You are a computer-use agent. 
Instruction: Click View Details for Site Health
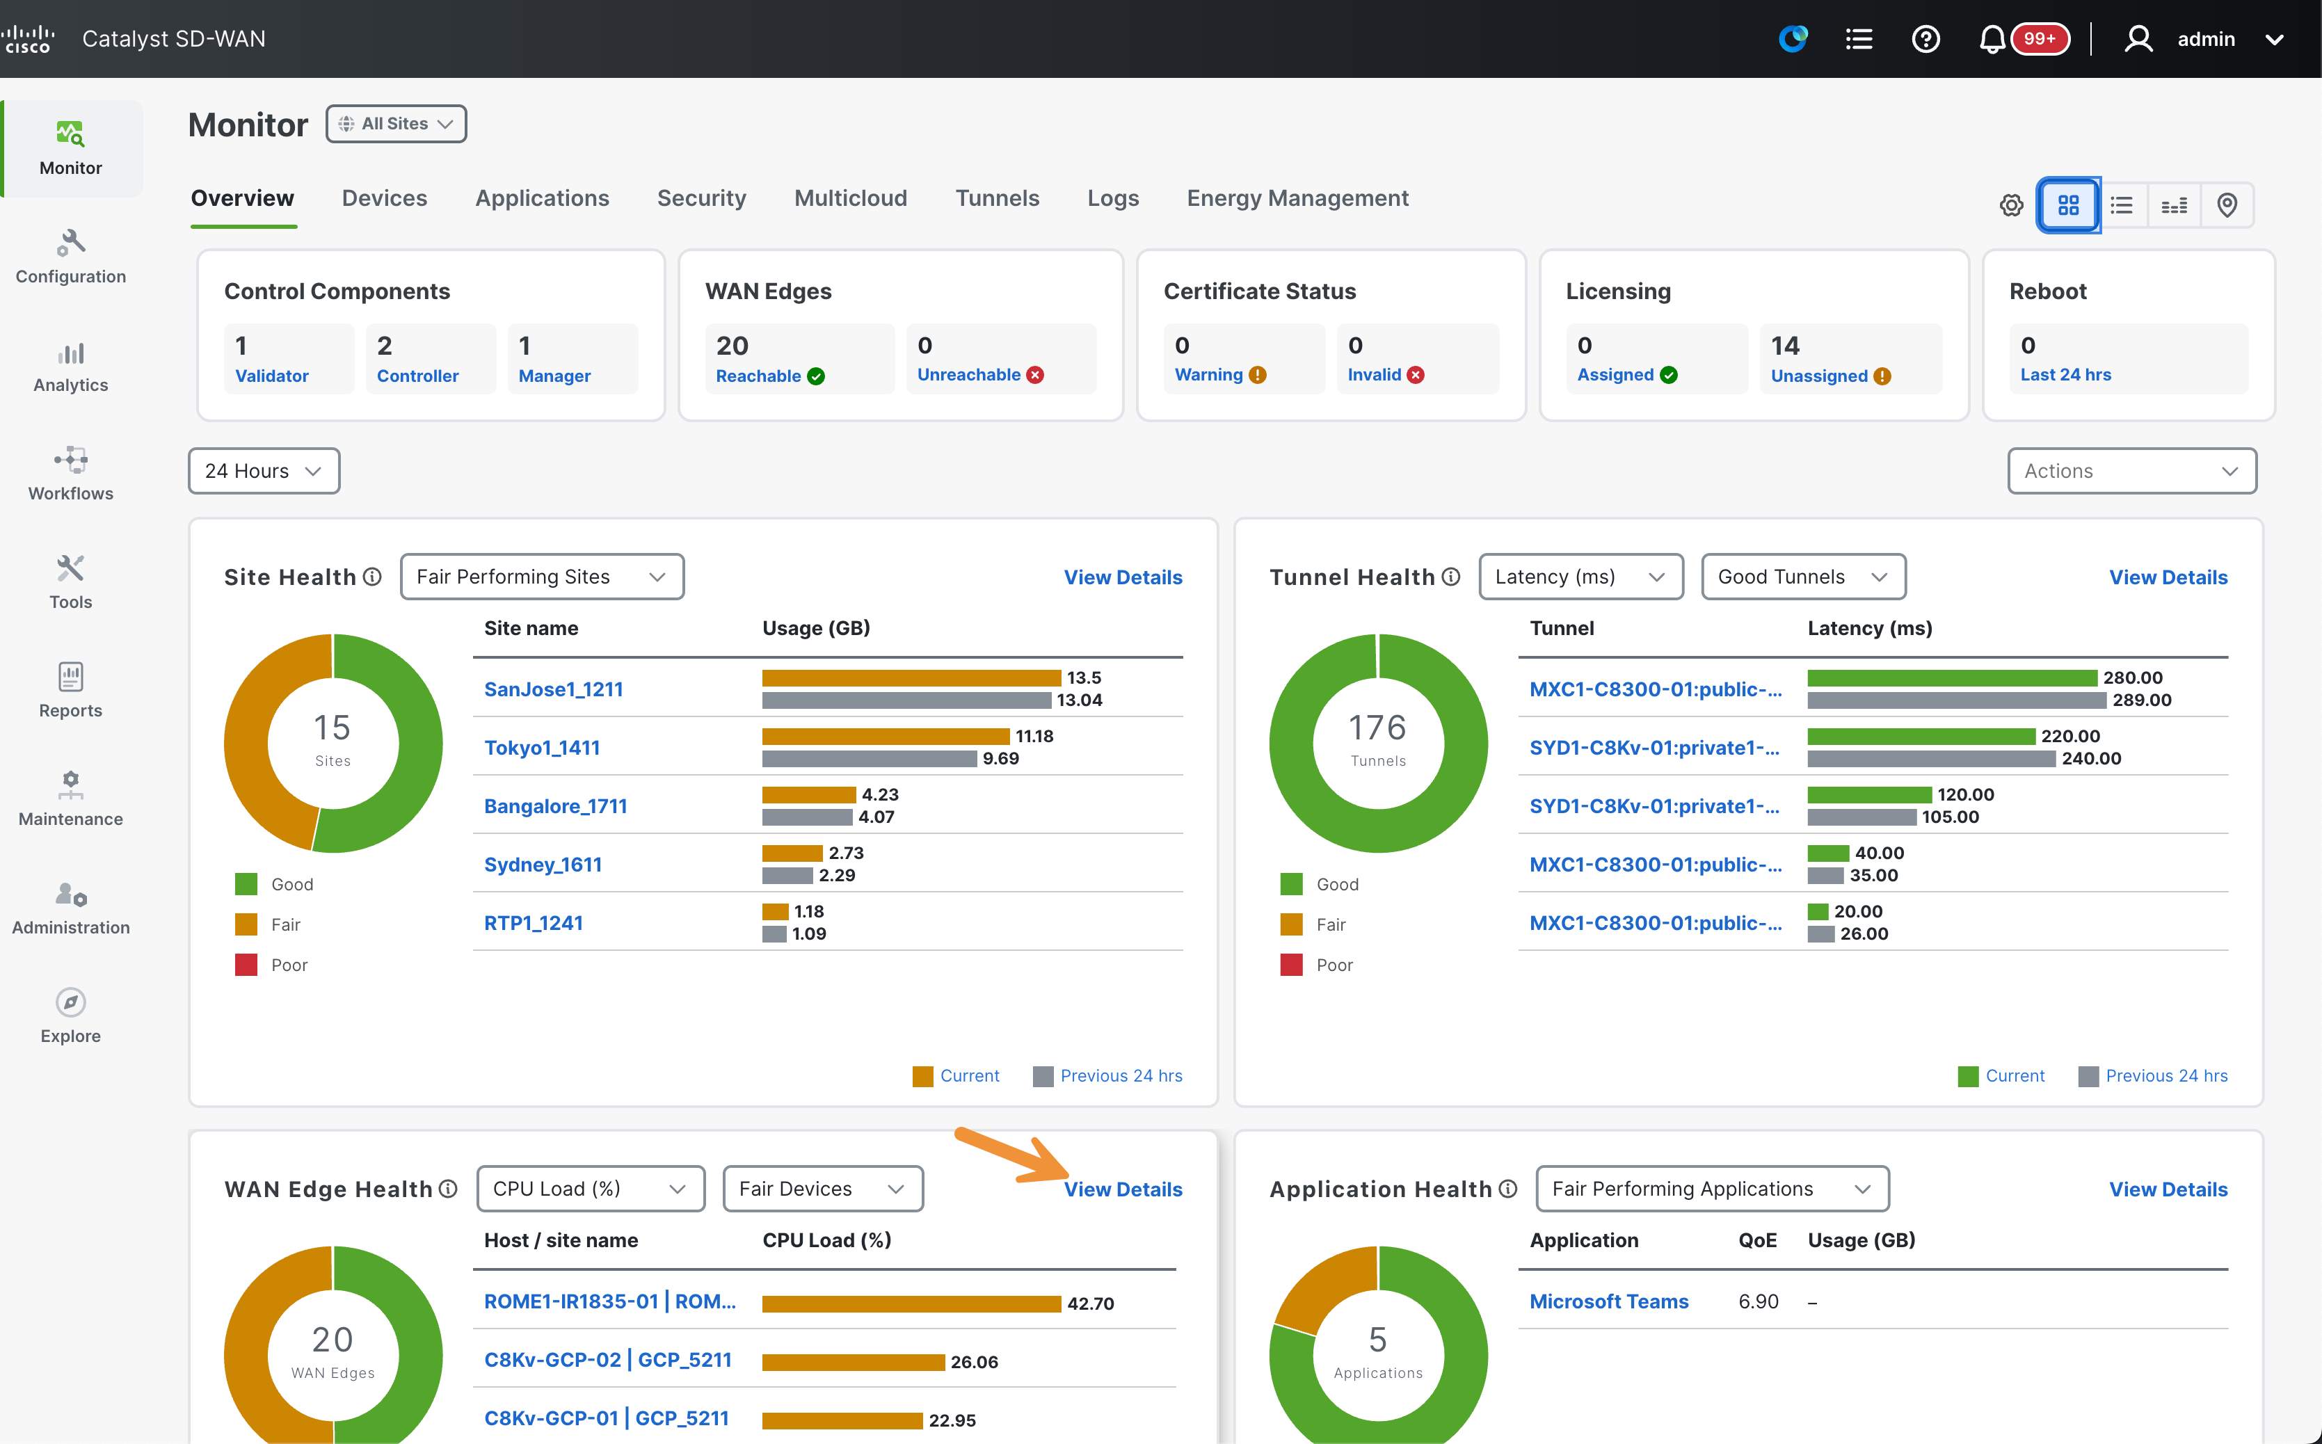[1123, 577]
